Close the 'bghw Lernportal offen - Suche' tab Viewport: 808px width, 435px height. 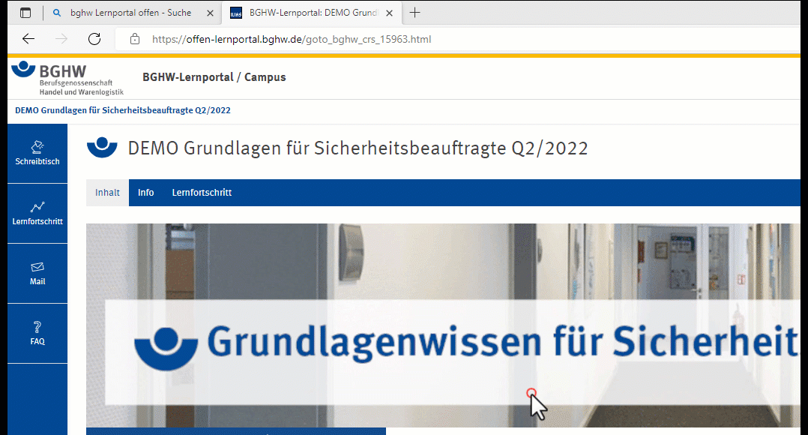pyautogui.click(x=210, y=13)
